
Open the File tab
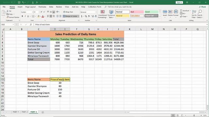click(4, 7)
